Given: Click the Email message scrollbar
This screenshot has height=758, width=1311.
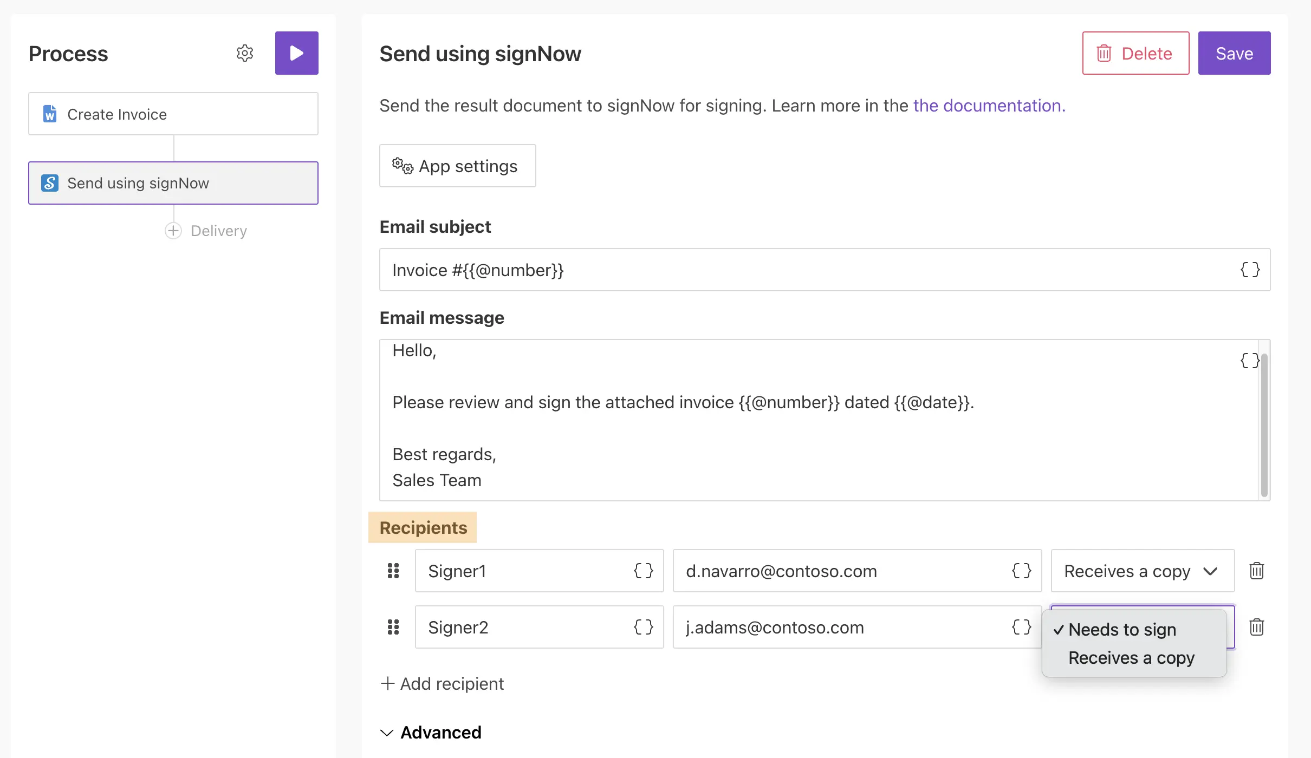Looking at the screenshot, I should click(x=1264, y=424).
